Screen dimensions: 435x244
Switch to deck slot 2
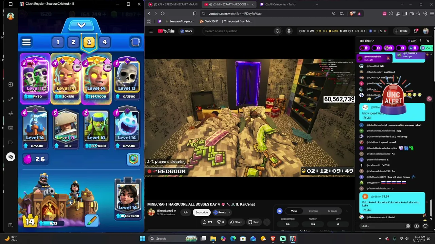pos(73,42)
